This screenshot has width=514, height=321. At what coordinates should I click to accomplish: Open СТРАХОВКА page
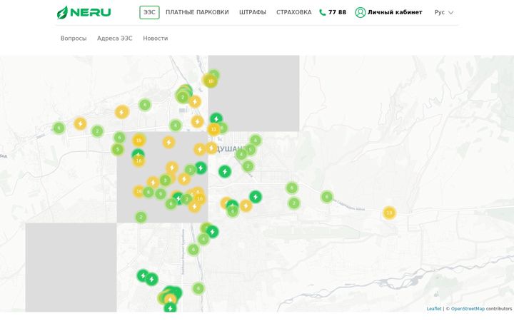(x=293, y=12)
